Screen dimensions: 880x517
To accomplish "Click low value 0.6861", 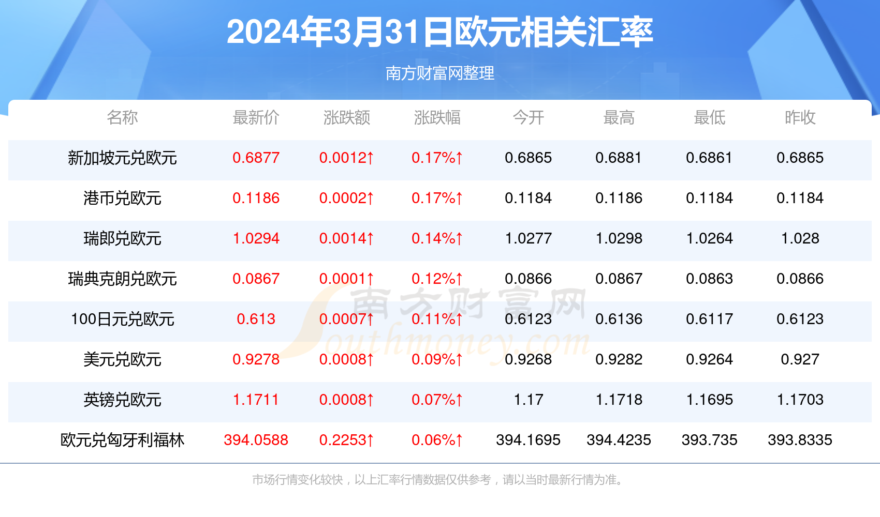I will 709,158.
